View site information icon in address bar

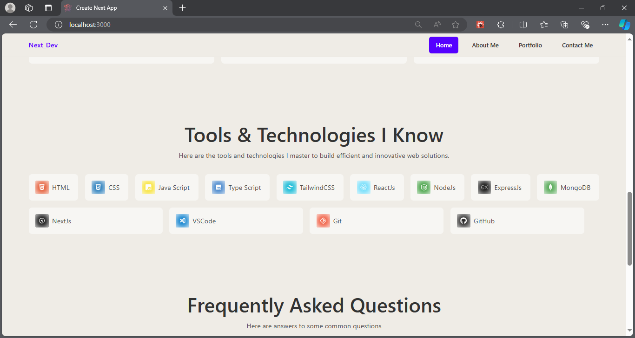58,25
